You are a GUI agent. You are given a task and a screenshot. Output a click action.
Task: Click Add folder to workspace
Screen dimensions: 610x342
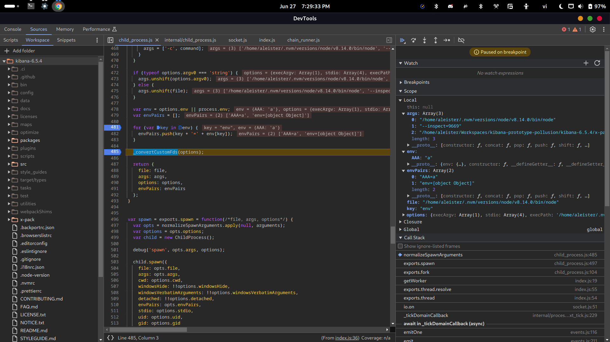(x=20, y=51)
